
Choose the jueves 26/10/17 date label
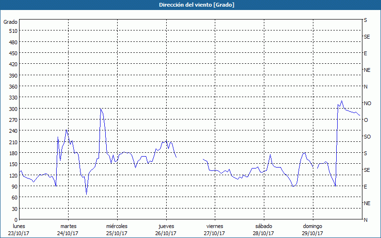tap(166, 229)
